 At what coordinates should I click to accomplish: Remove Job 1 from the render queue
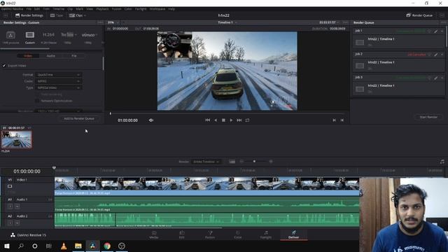click(442, 31)
